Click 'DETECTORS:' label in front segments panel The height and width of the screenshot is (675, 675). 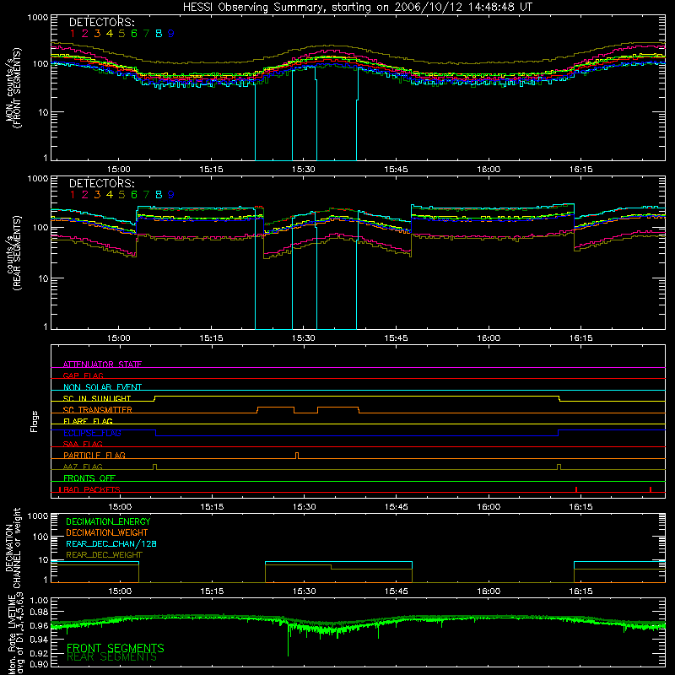[x=101, y=22]
